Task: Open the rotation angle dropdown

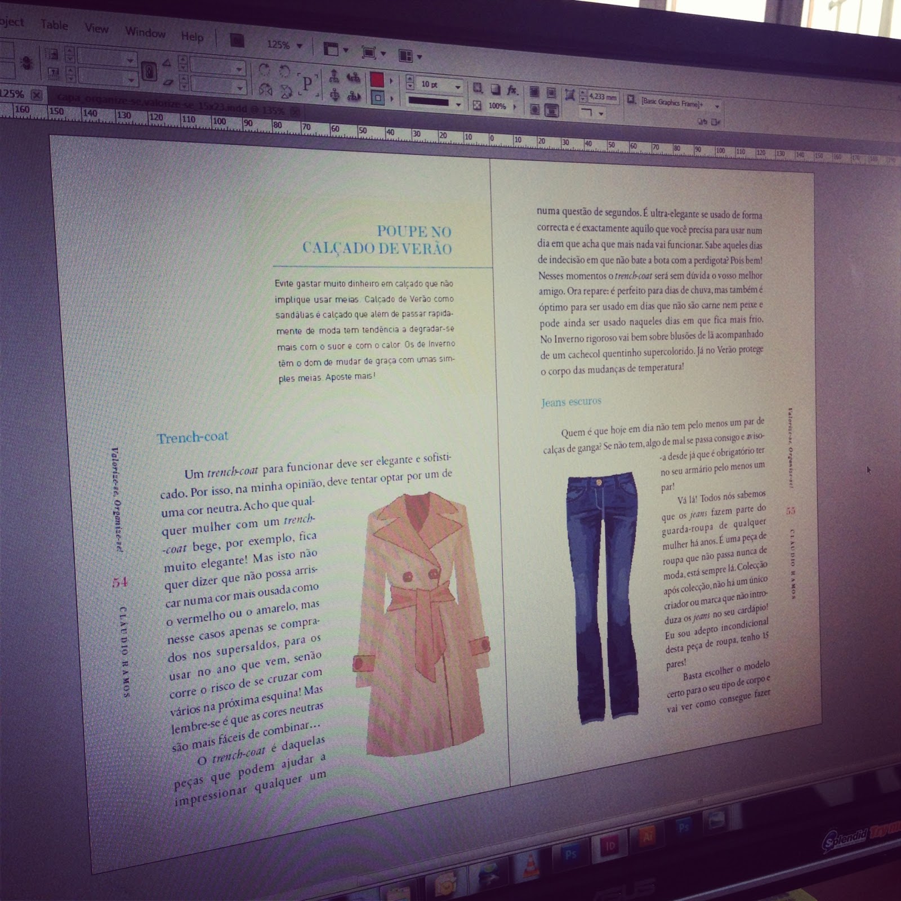Action: coord(239,70)
